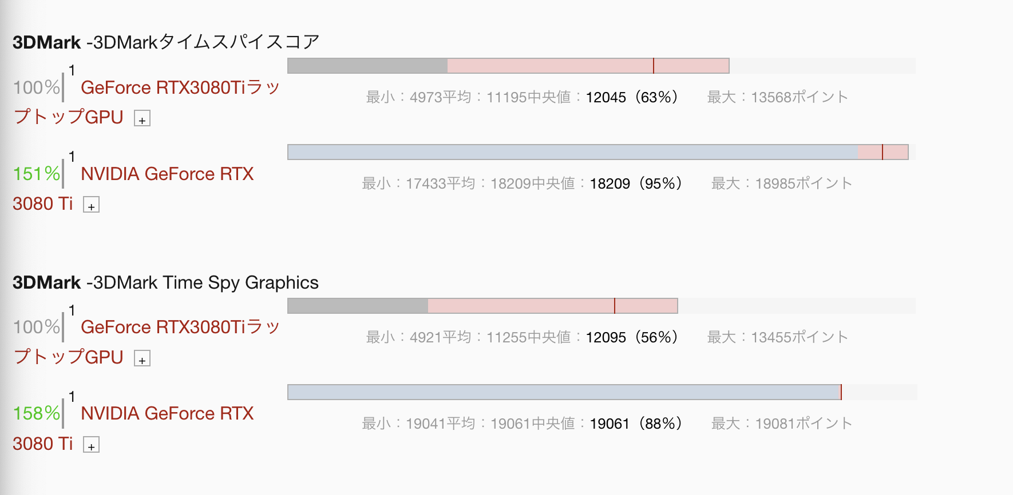Click the 3DMark タイムスパイスコア heading
Viewport: 1013px width, 495px height.
(x=166, y=42)
